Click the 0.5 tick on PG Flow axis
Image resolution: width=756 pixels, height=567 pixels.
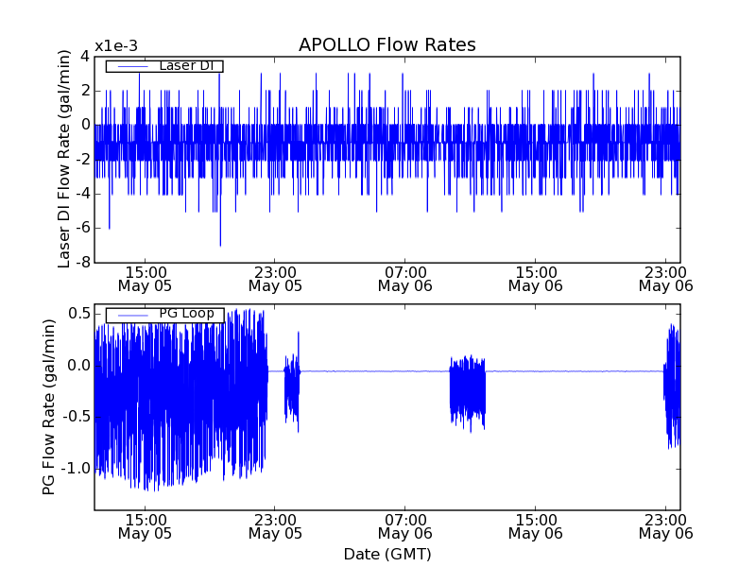coord(78,314)
